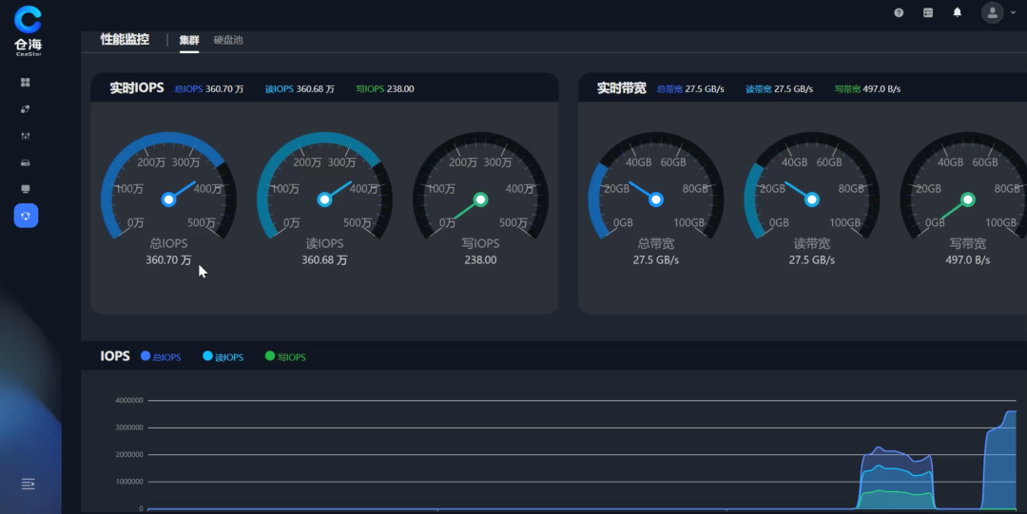The image size is (1027, 514).
Task: Toggle 读IOPS series in chart legend
Action: [x=223, y=357]
